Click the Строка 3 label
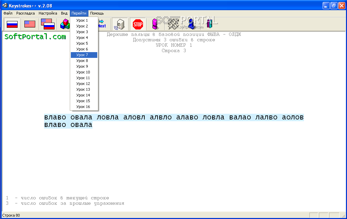Image resolution: width=347 pixels, height=219 pixels. [x=174, y=51]
